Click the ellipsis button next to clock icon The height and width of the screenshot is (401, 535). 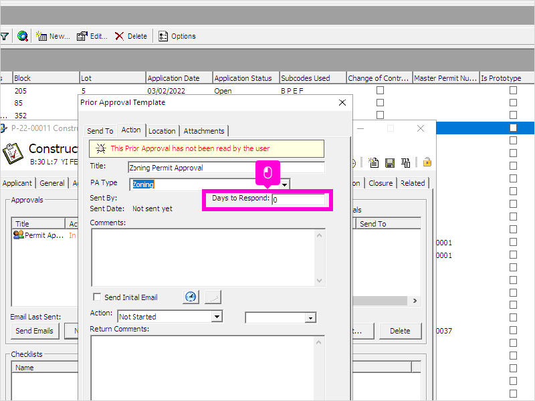(x=213, y=297)
